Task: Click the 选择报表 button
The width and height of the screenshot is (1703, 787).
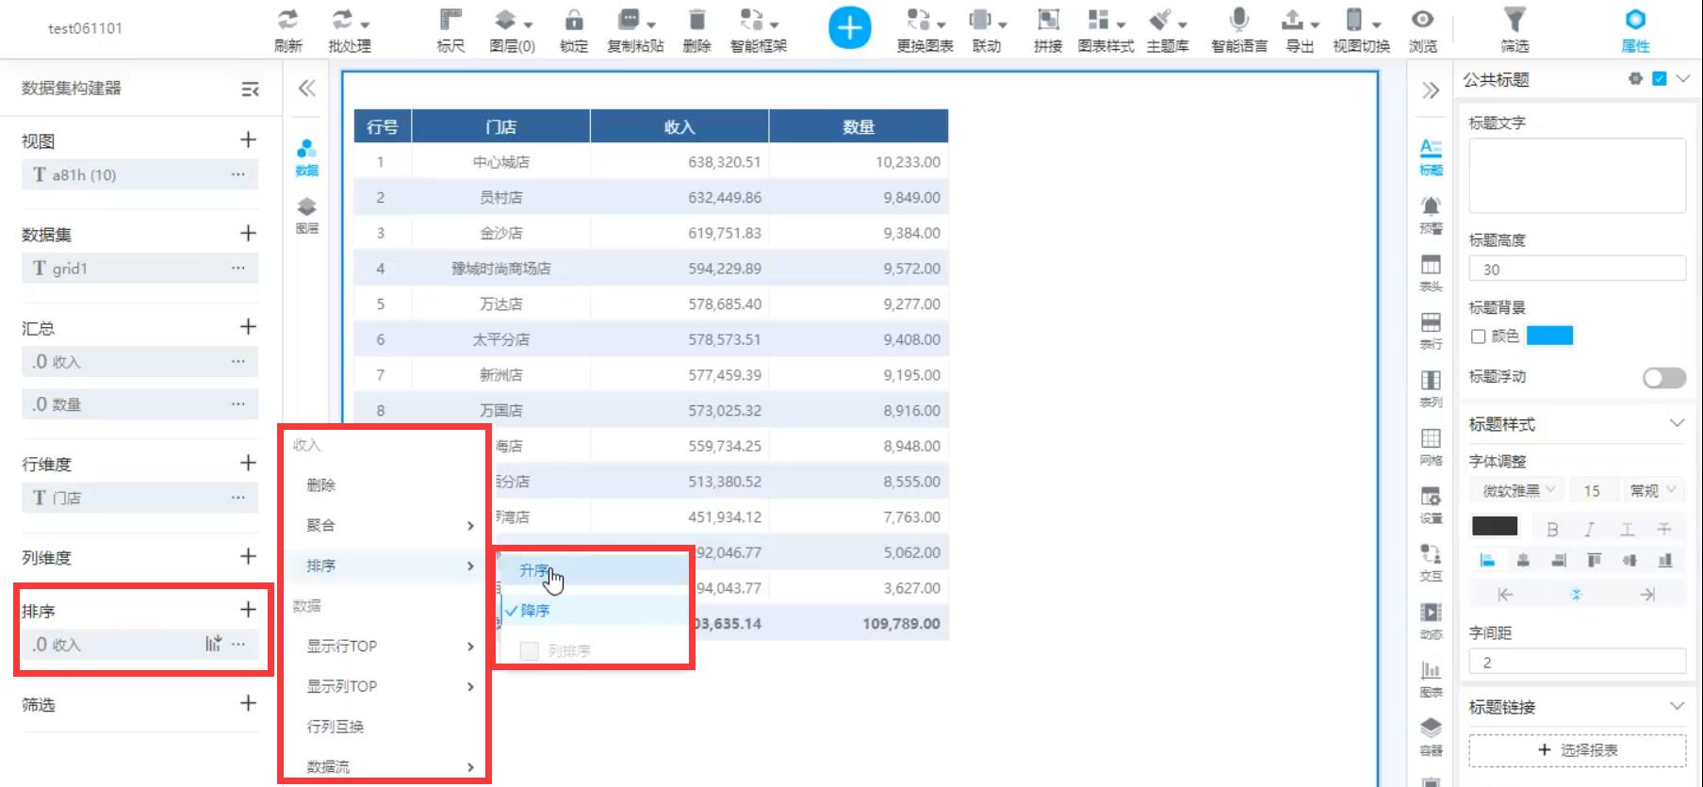Action: point(1578,750)
